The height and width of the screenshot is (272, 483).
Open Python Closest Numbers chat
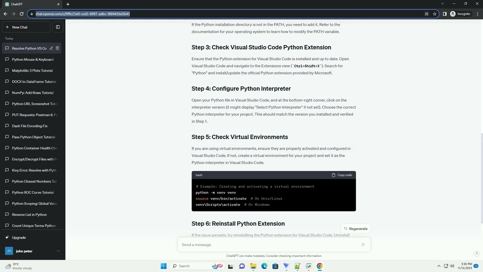32,181
